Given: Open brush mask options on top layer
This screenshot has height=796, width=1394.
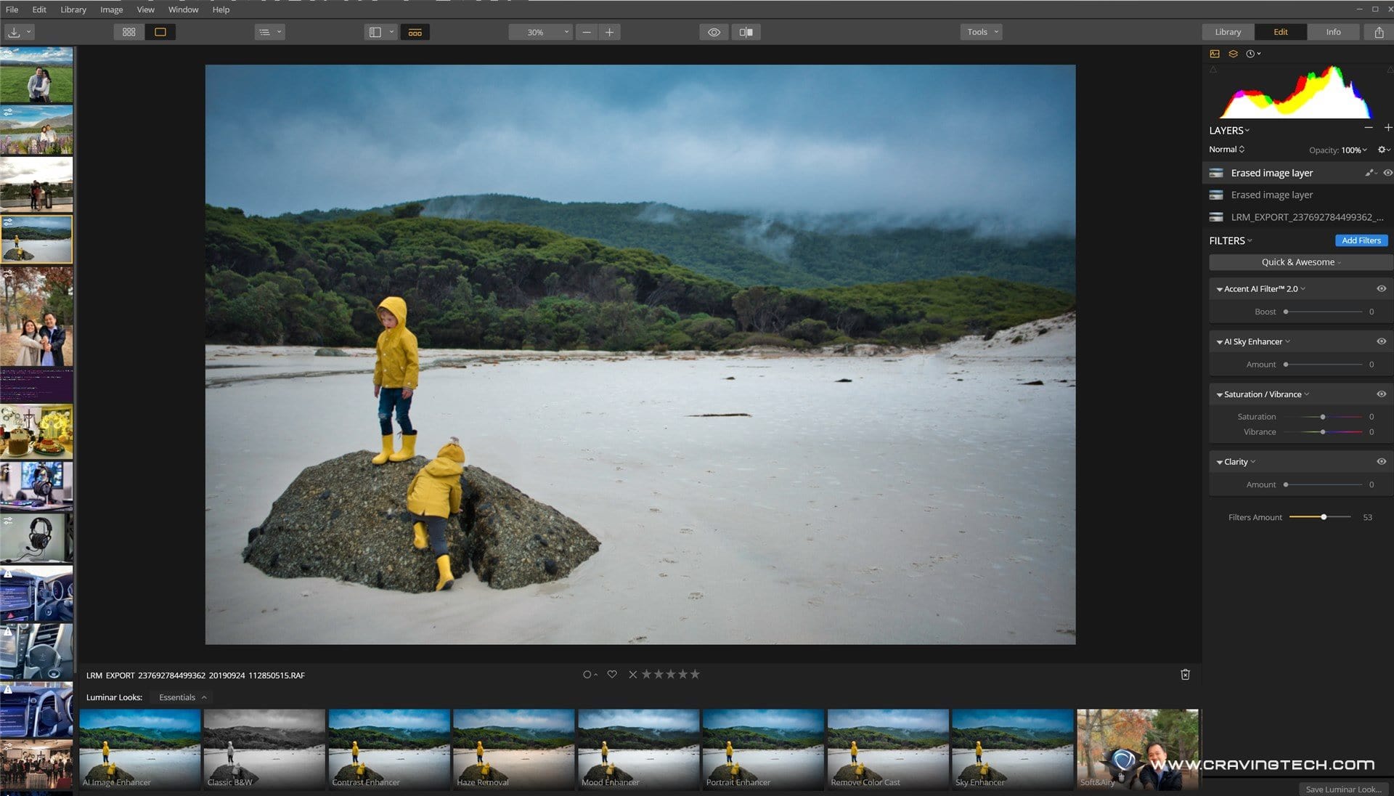Looking at the screenshot, I should 1370,173.
